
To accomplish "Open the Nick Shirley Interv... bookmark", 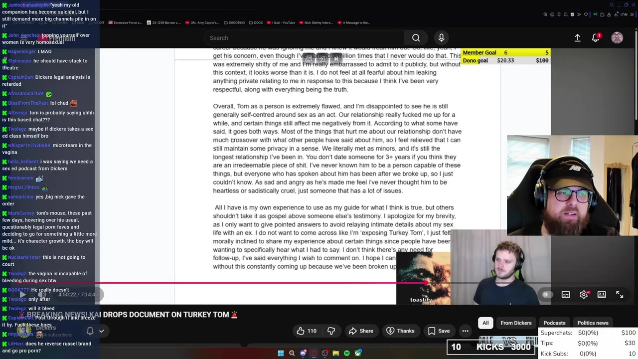I will click(x=316, y=22).
